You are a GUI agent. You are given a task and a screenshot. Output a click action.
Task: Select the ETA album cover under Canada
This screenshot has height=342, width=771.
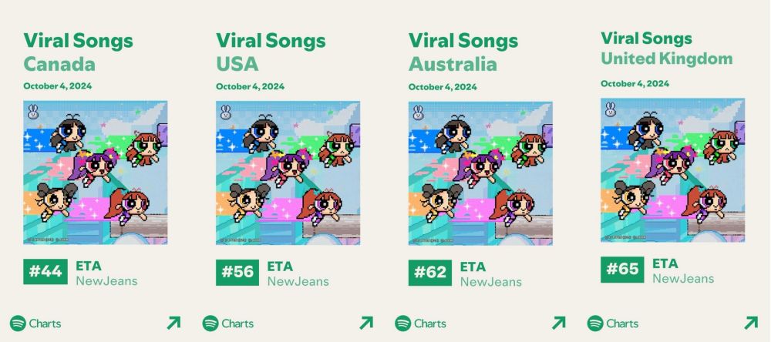pyautogui.click(x=96, y=173)
